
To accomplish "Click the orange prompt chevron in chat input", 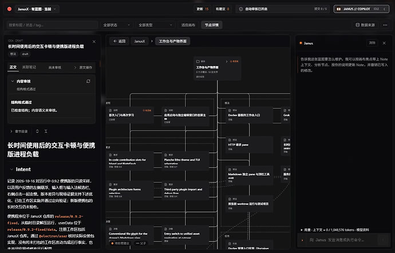I will [x=302, y=240].
